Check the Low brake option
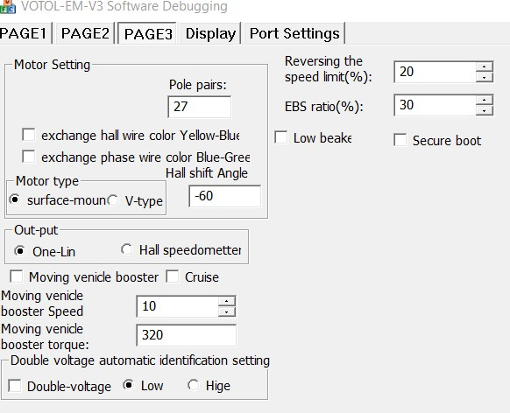Image resolution: width=510 pixels, height=413 pixels. pos(280,137)
